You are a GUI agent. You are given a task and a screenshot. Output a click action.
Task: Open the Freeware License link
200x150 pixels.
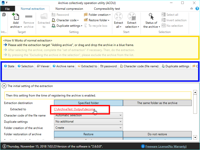tap(166, 146)
